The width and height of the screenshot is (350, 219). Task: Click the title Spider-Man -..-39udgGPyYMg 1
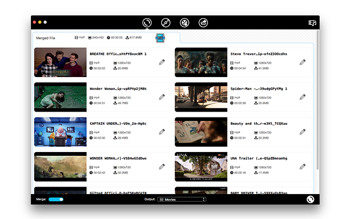pos(259,89)
